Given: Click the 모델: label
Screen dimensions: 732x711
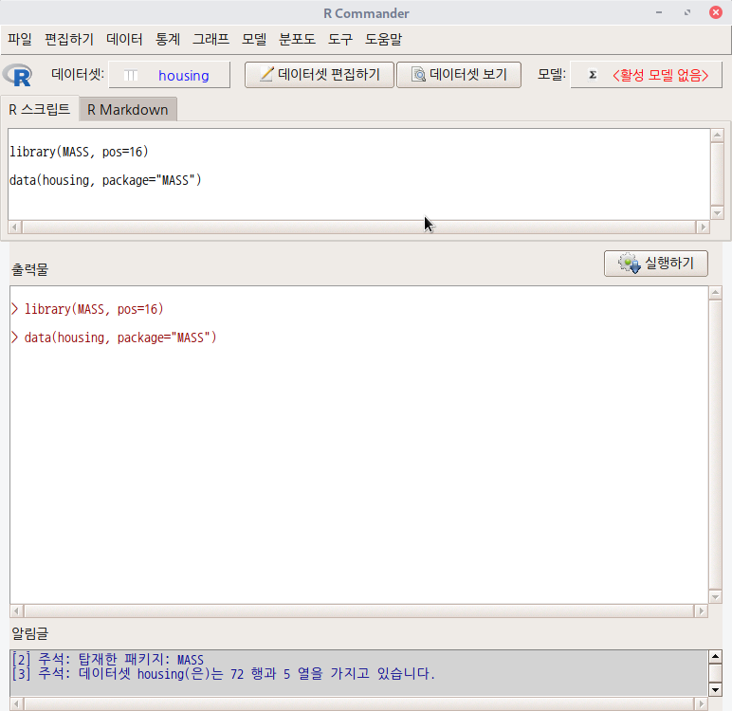Looking at the screenshot, I should [551, 74].
